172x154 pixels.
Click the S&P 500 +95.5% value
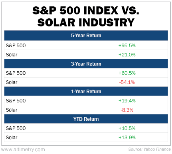(127, 46)
